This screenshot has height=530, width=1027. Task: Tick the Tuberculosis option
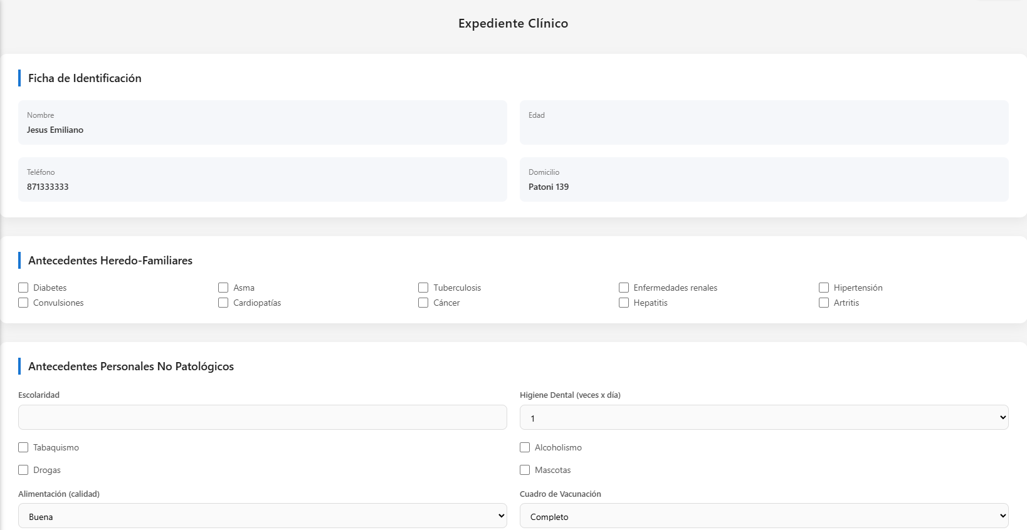point(423,288)
